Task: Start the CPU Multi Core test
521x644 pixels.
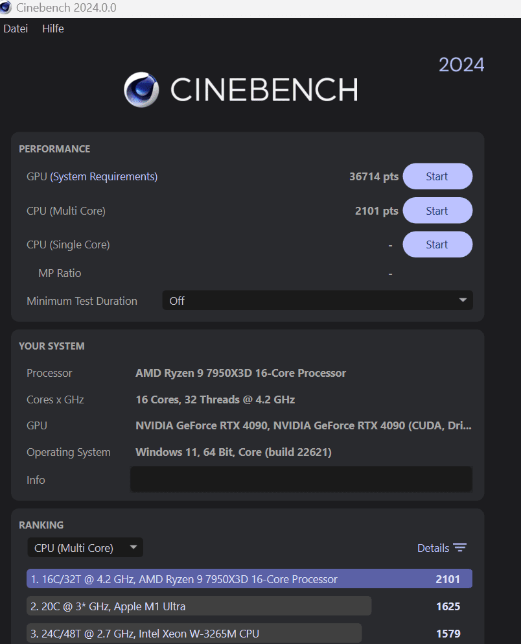Action: (x=437, y=210)
